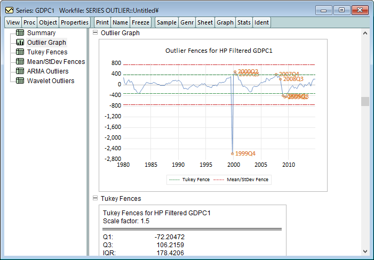Click the Outlier Graph section heading
This screenshot has height=260, width=374.
coord(120,33)
